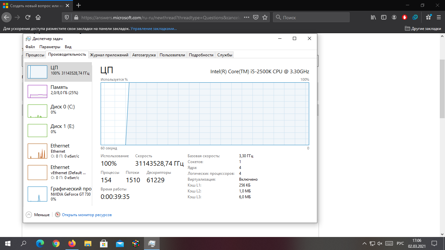
Task: Open the Службы tab
Action: click(x=225, y=55)
